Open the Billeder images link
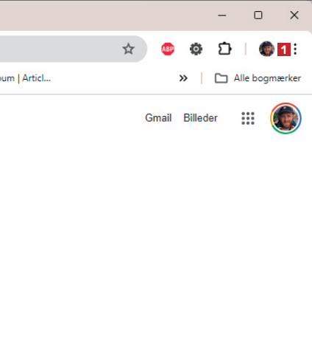 click(200, 118)
